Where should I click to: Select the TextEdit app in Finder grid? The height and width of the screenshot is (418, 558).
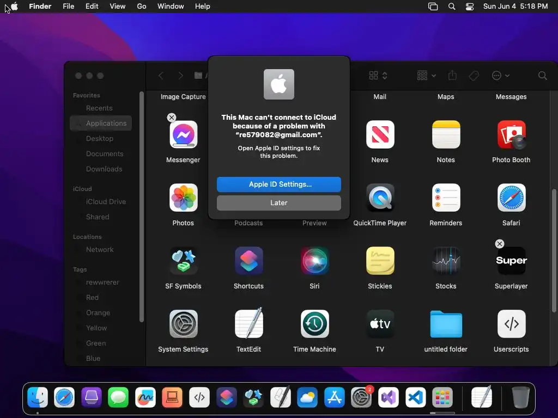(x=248, y=324)
